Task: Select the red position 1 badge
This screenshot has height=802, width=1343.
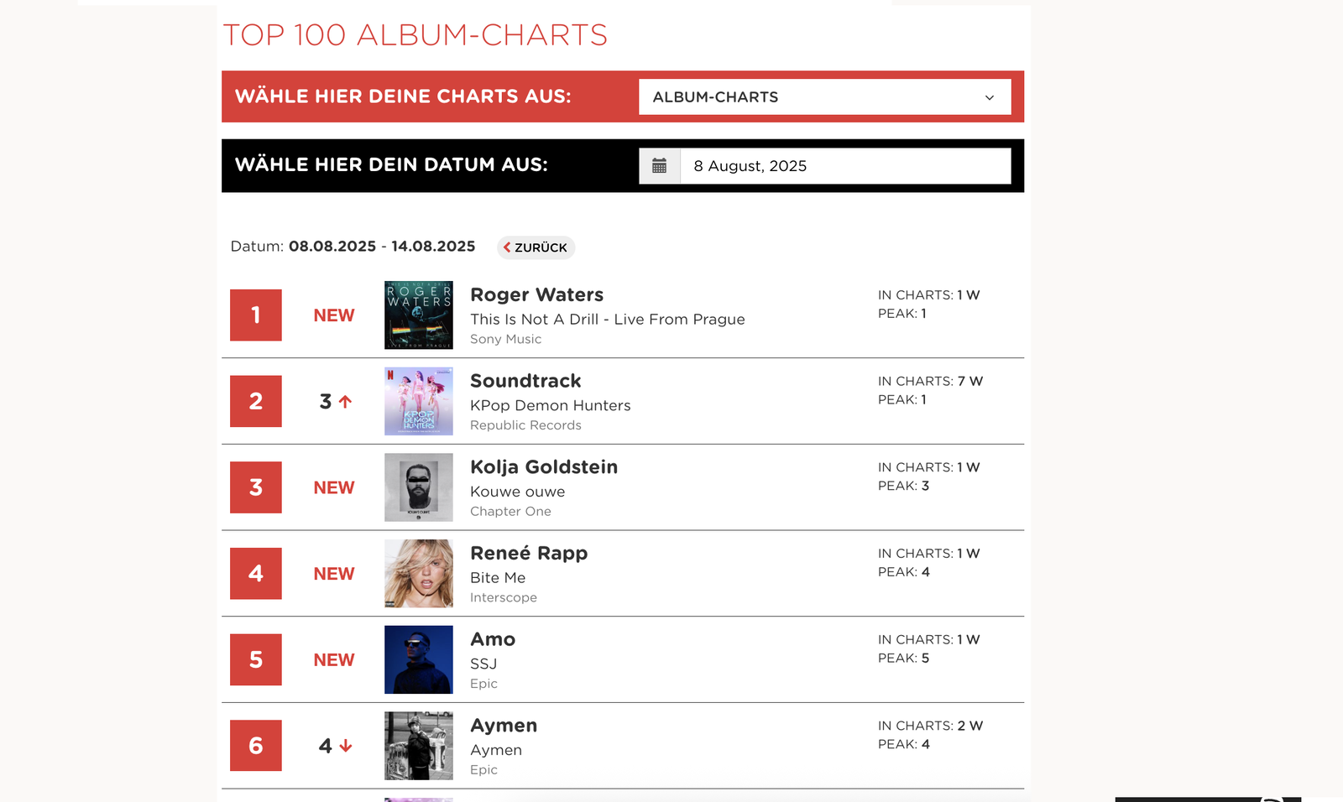Action: tap(255, 315)
